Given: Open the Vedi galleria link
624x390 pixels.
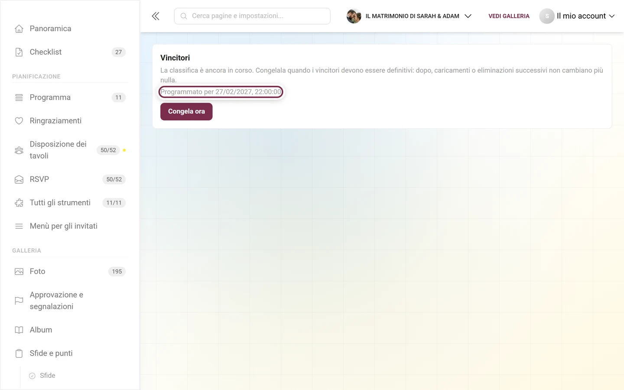Looking at the screenshot, I should pos(509,16).
